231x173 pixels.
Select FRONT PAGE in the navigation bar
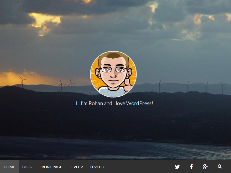tap(51, 167)
